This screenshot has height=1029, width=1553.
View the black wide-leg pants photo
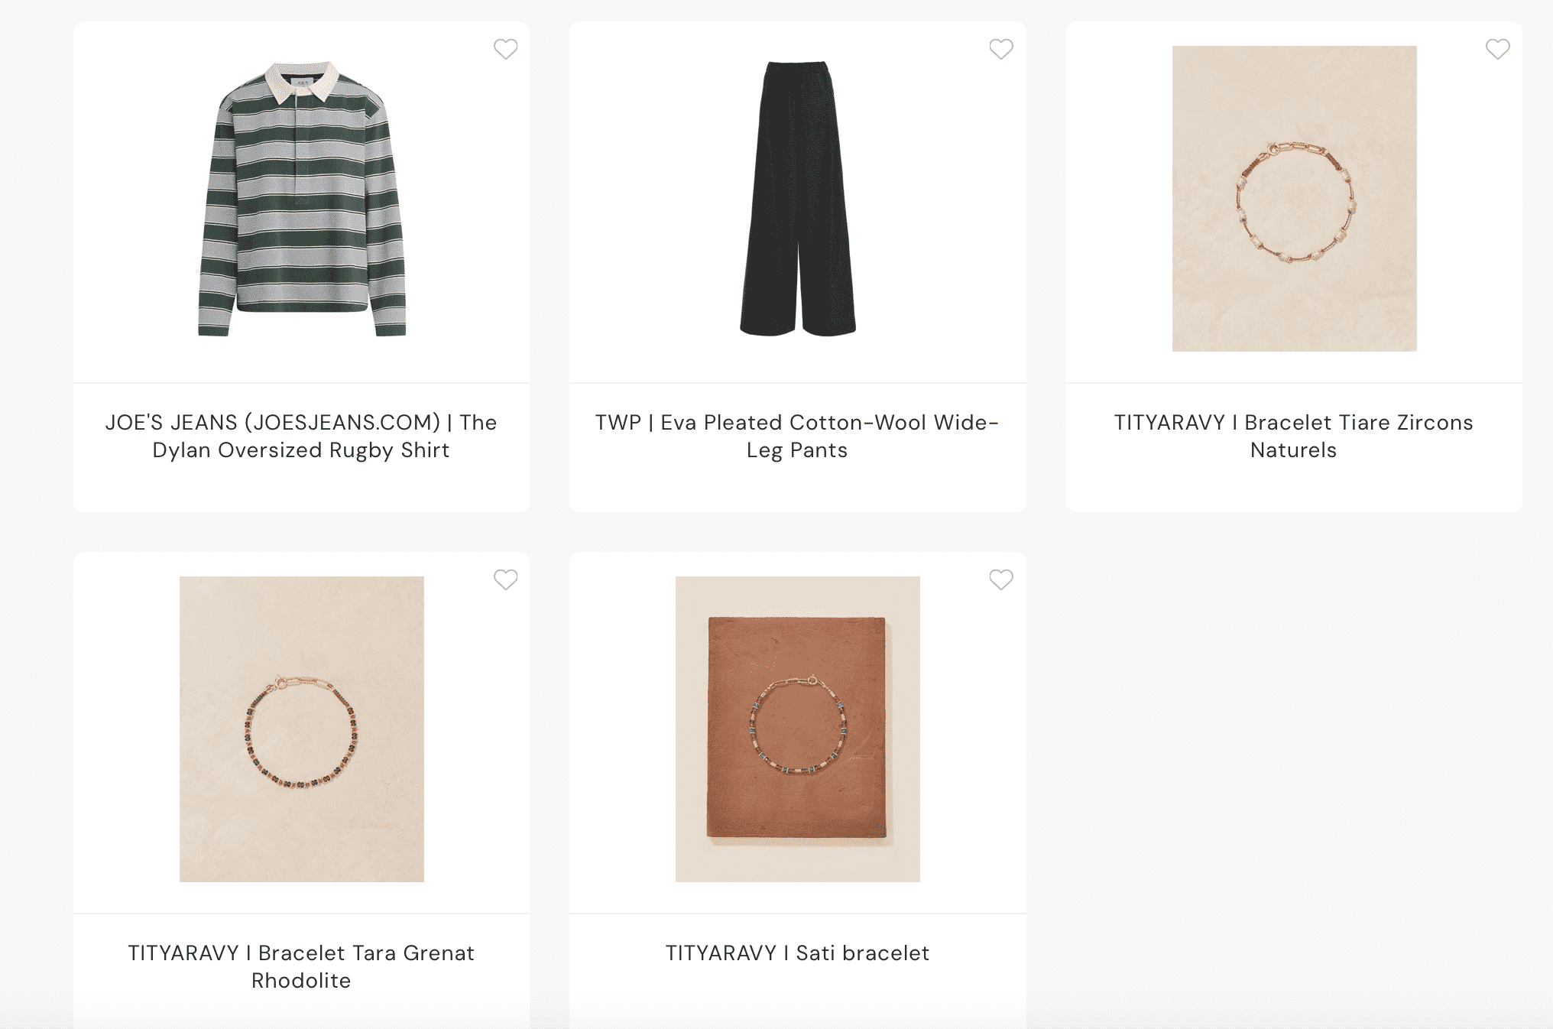[x=797, y=199]
